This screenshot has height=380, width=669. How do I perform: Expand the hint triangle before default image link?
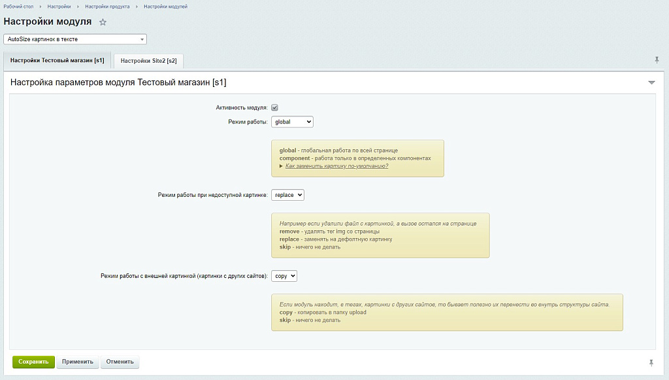(x=281, y=166)
